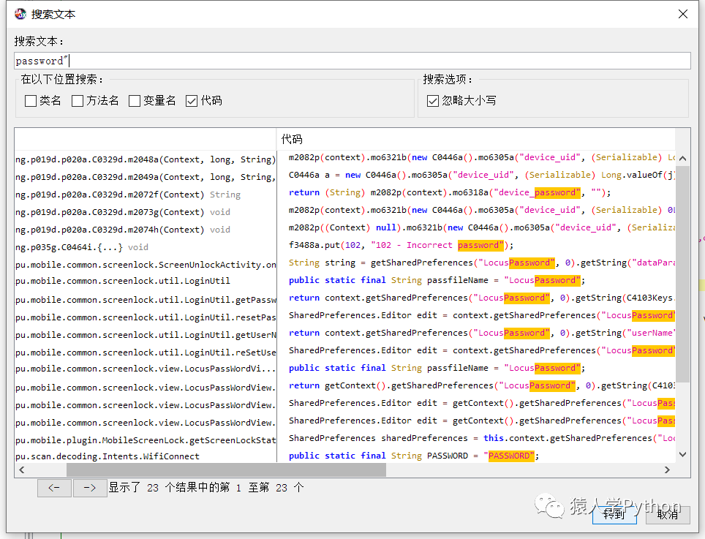Click the "device_password" return code line
This screenshot has height=539, width=705.
click(450, 192)
